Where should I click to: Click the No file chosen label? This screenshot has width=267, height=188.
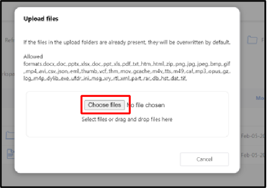coord(146,105)
